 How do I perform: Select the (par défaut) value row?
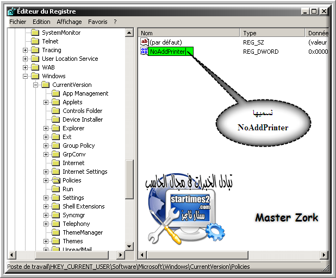(234, 42)
